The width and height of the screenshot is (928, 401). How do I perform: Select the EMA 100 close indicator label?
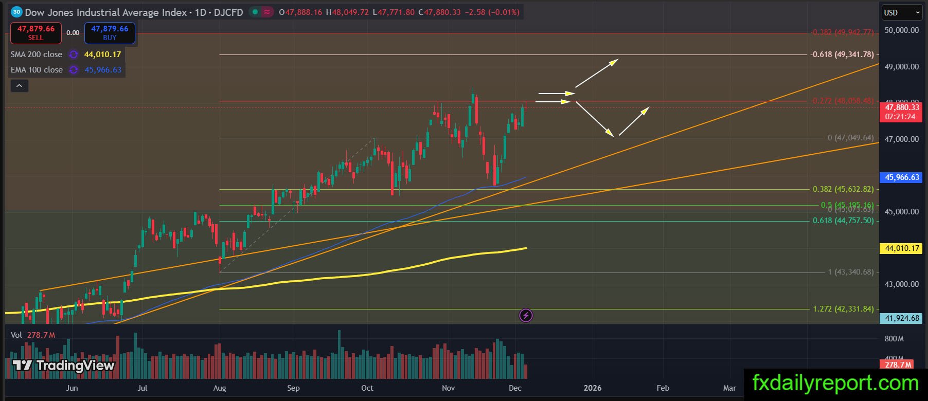tap(37, 70)
